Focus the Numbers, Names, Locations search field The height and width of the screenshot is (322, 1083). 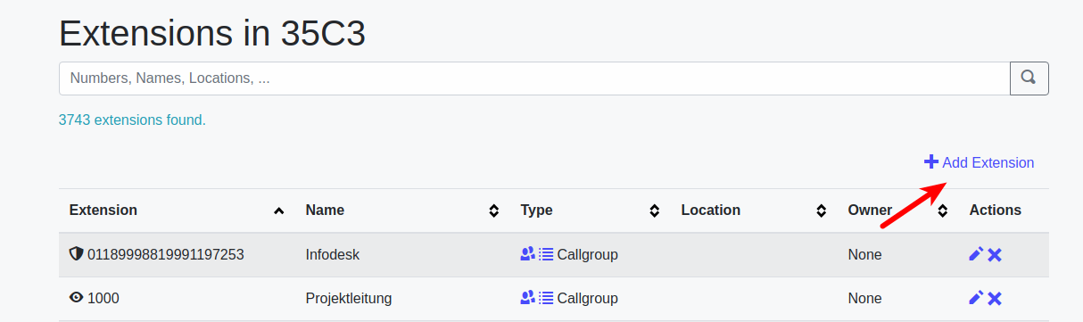tap(534, 78)
